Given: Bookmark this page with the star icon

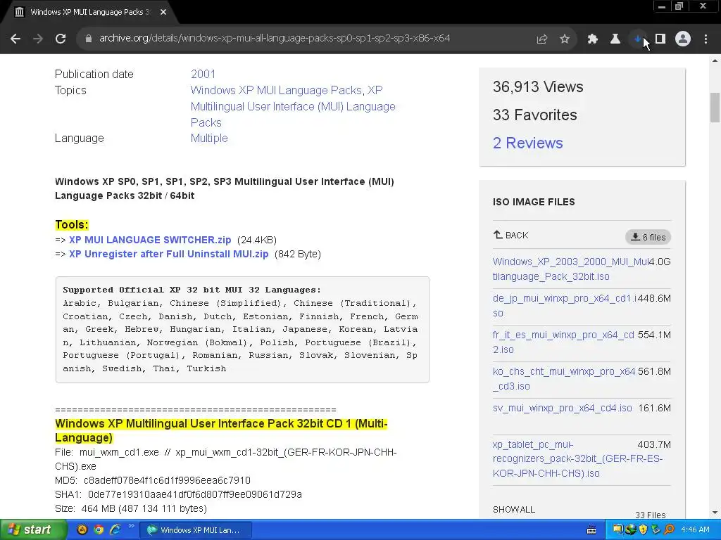Looking at the screenshot, I should [565, 39].
